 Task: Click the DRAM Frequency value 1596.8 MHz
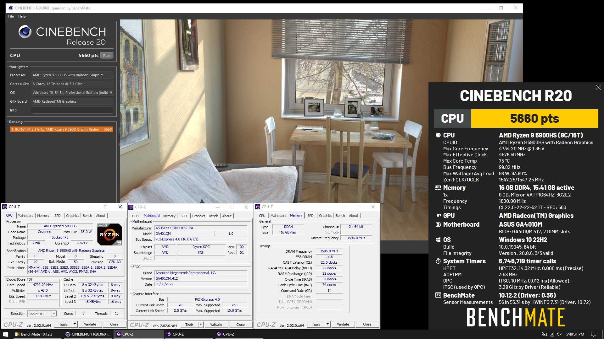point(329,251)
